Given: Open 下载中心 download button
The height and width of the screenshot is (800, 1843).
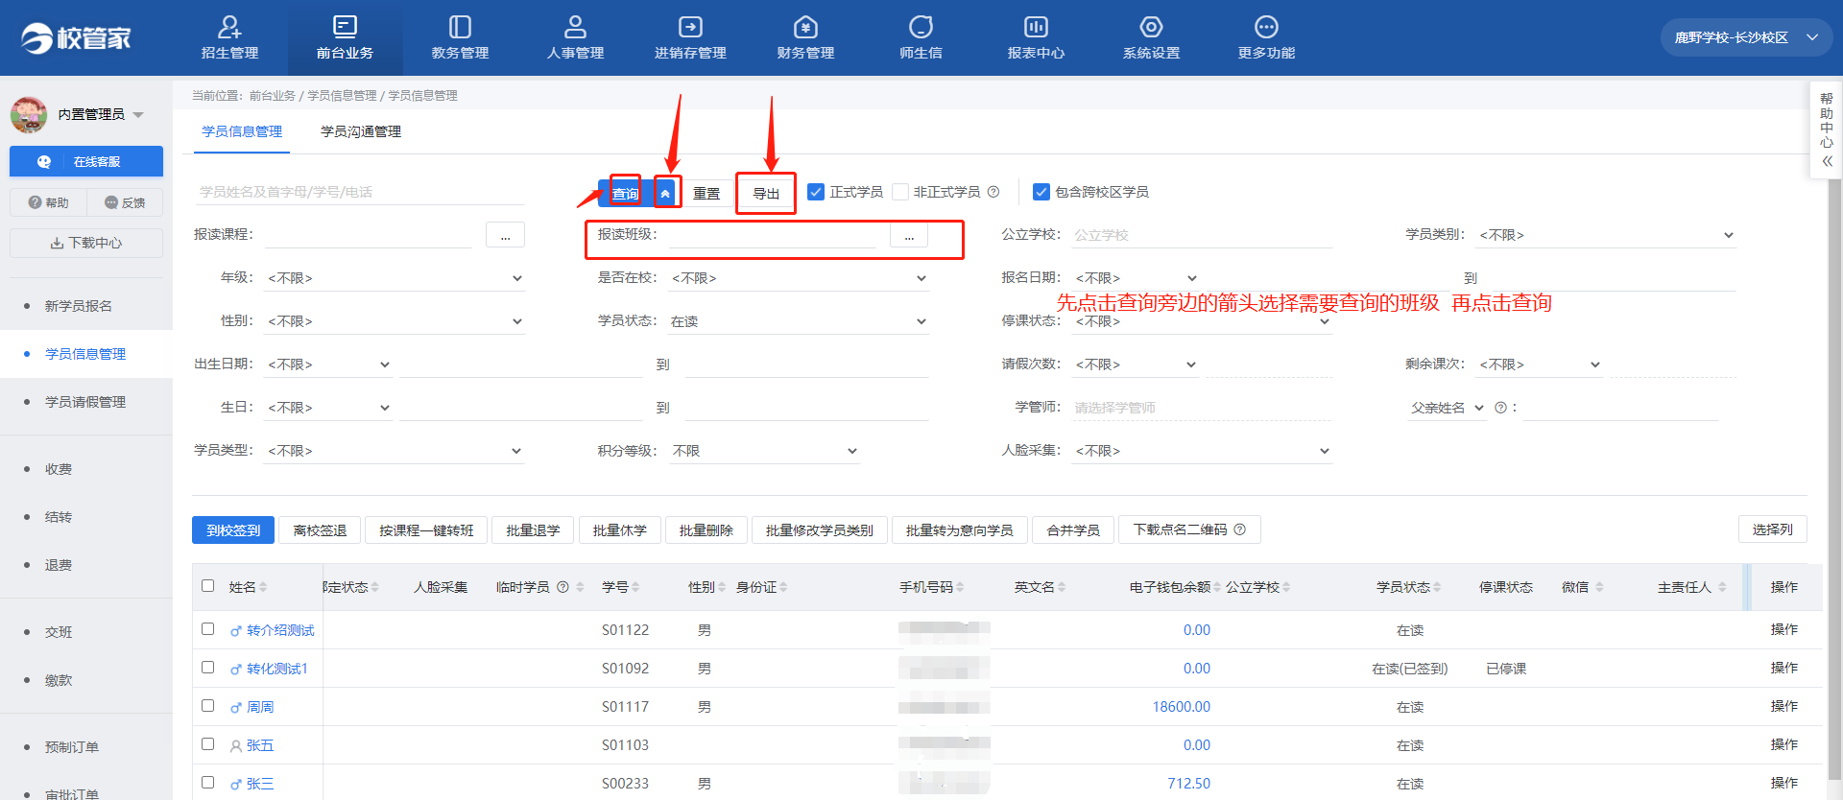Looking at the screenshot, I should pos(86,243).
